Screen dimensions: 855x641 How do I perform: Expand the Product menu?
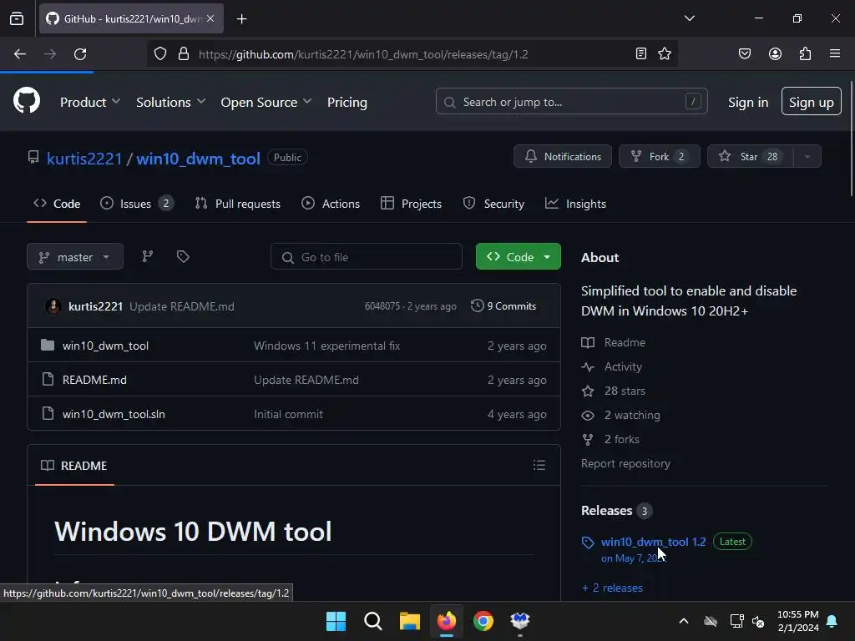point(90,102)
